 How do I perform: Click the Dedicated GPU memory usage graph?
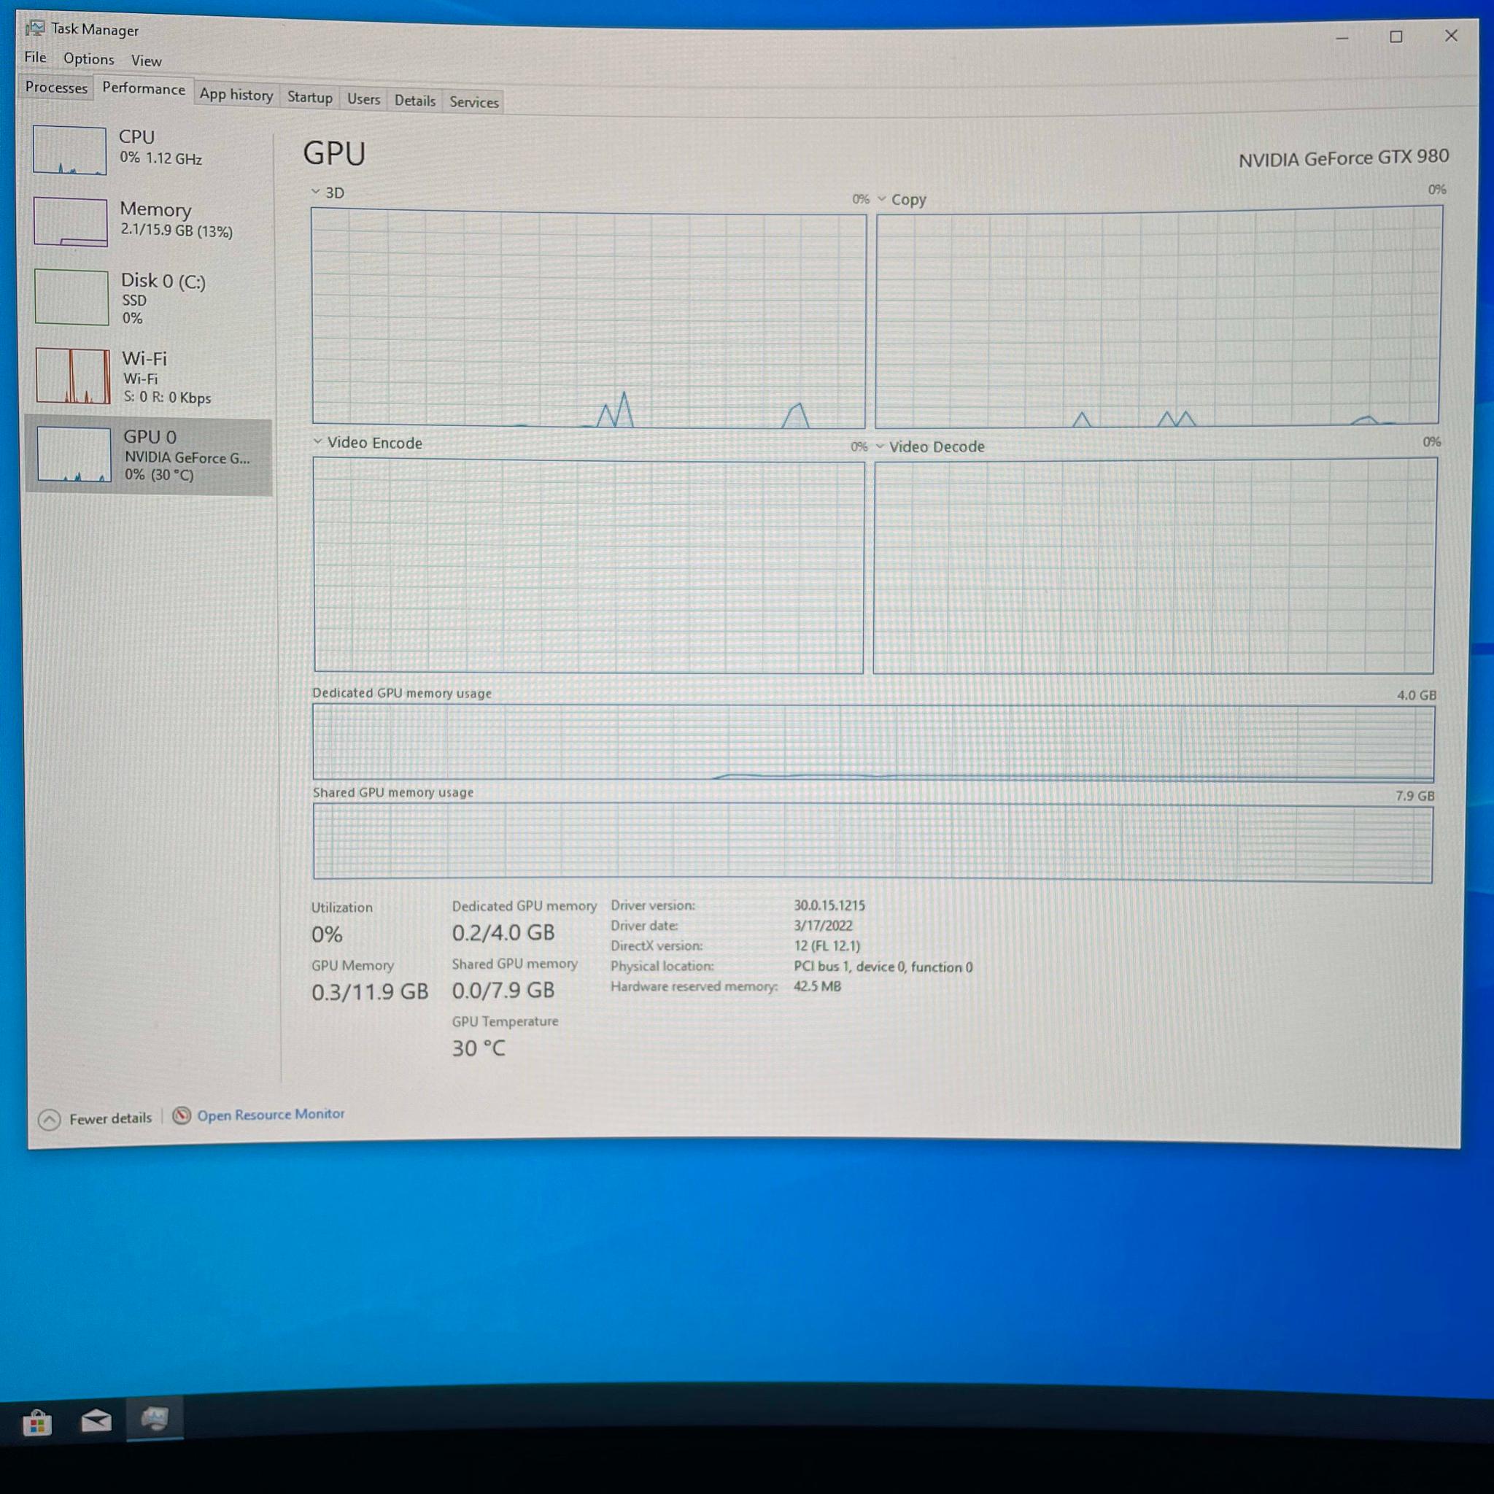pos(873,743)
